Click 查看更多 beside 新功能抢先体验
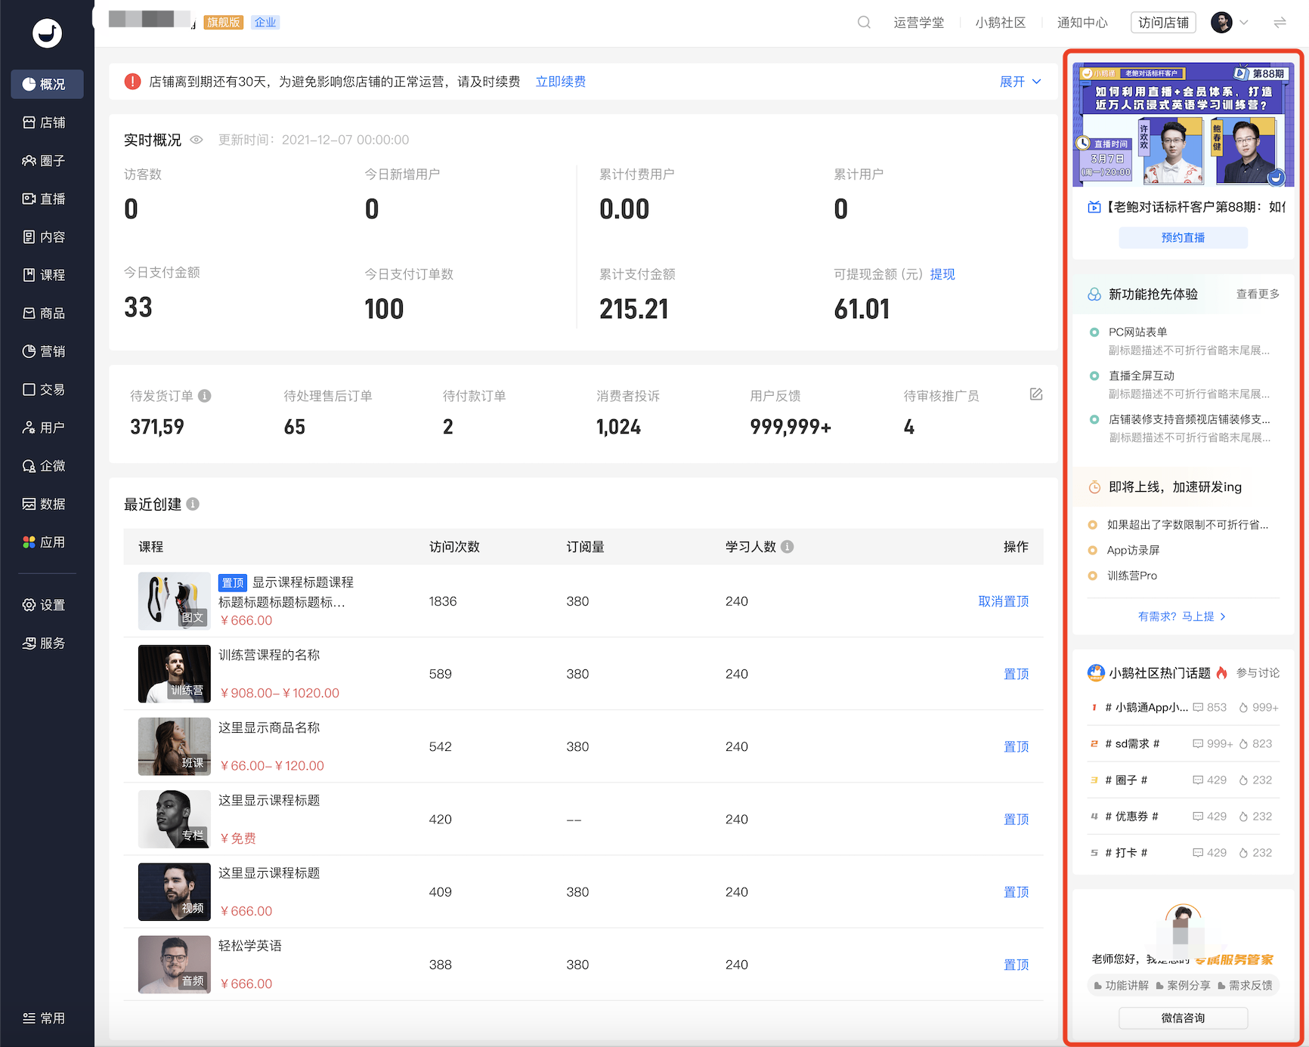 coord(1258,294)
